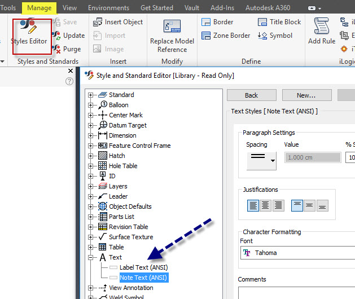The height and width of the screenshot is (299, 355).
Task: Select the Object Defaults globe icon
Action: point(103,206)
